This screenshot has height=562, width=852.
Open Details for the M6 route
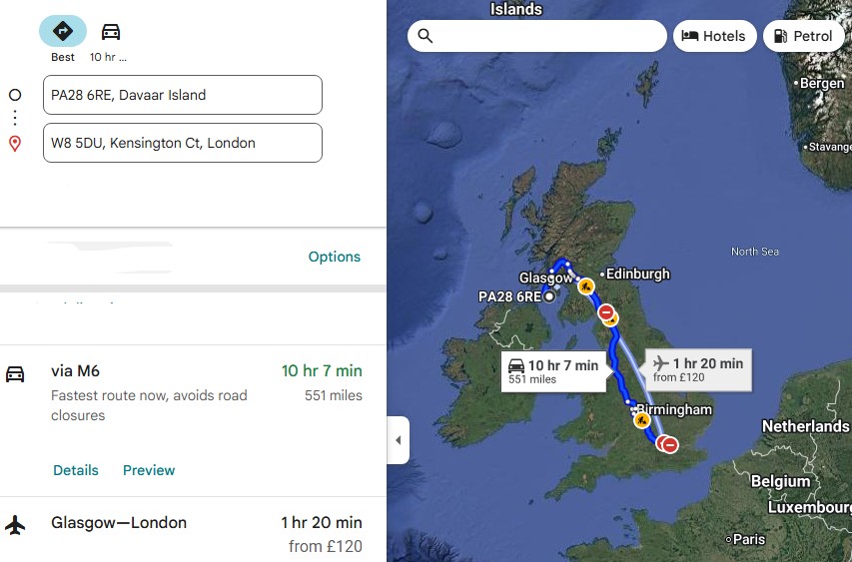[76, 470]
